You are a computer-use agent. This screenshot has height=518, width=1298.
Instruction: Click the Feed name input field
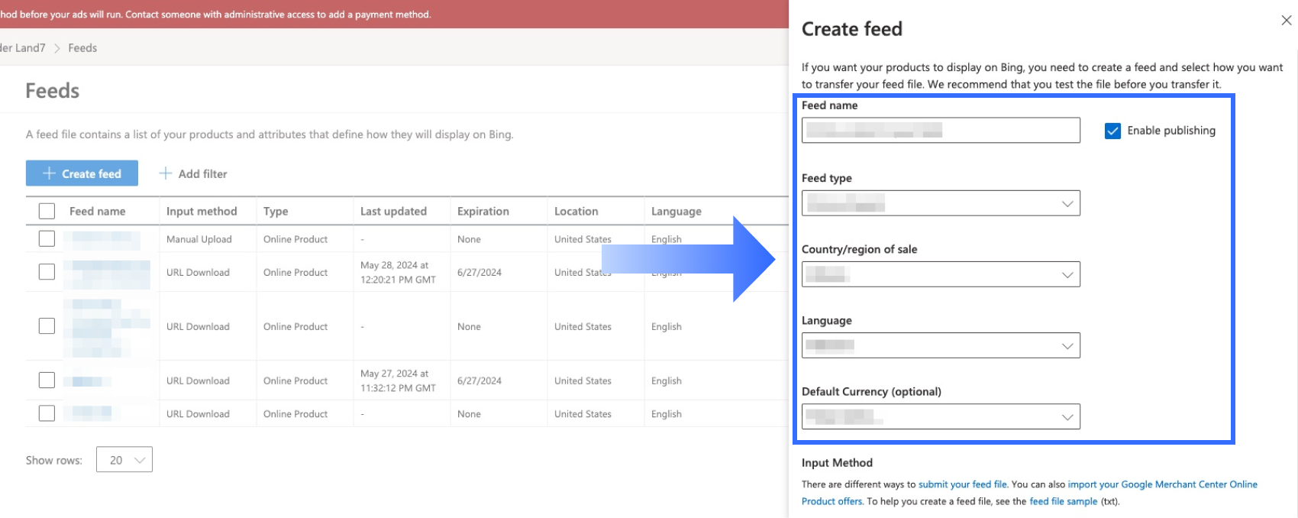[941, 131]
